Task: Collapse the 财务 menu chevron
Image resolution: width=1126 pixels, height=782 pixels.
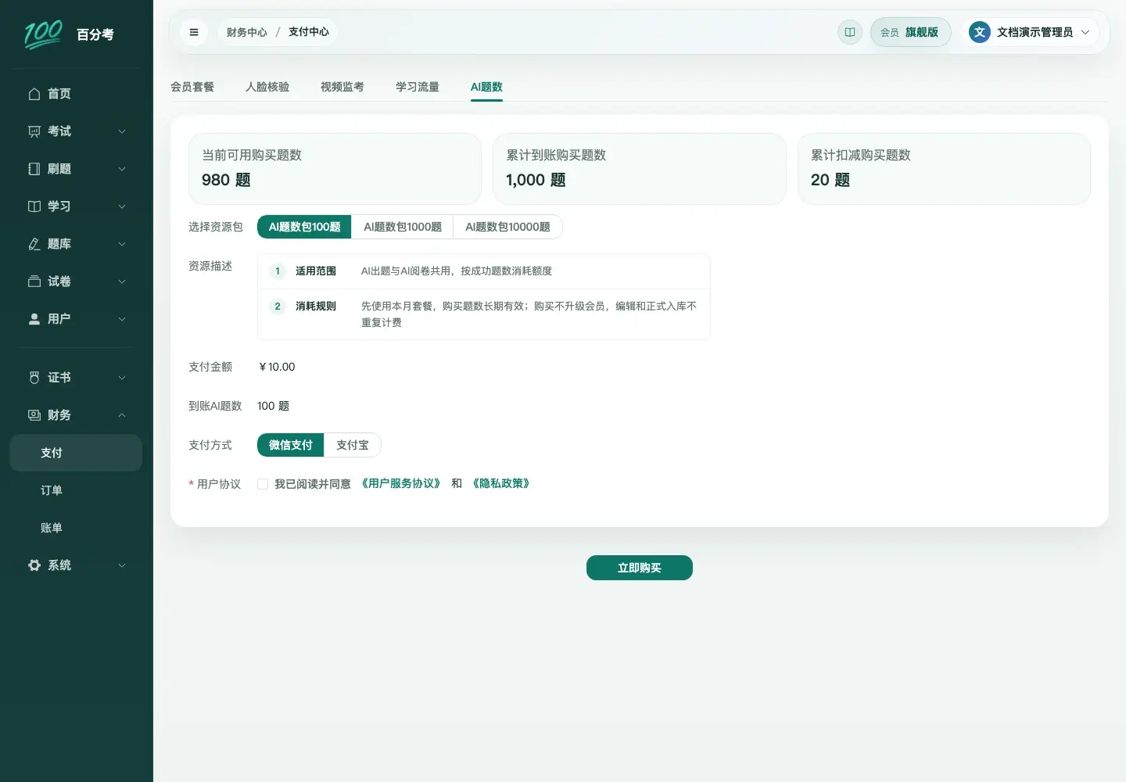Action: pos(122,415)
